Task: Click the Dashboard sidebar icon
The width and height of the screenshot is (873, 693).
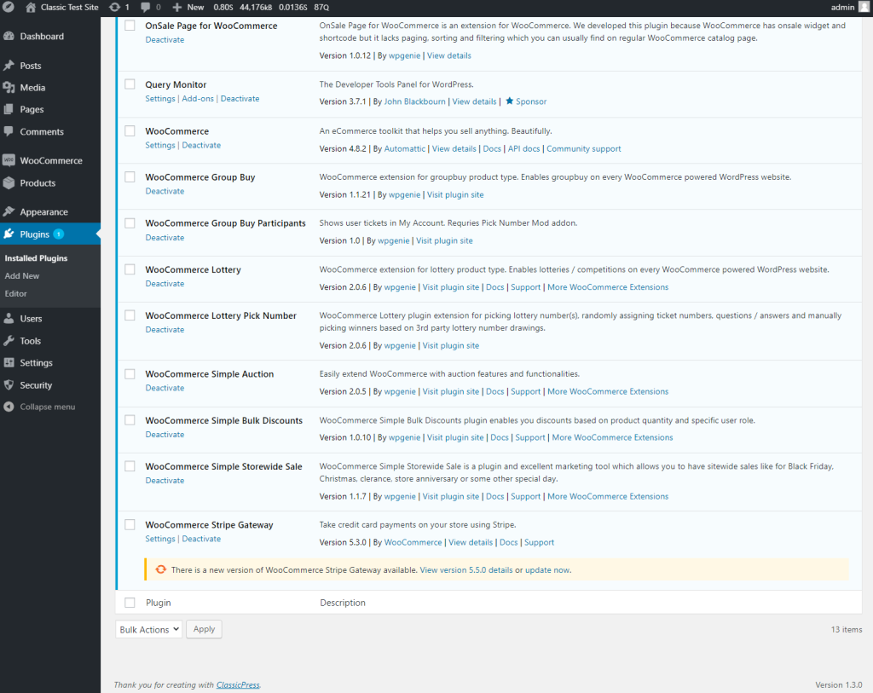Action: pos(9,36)
